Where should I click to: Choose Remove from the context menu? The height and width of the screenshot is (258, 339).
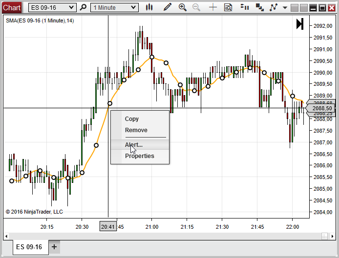[136, 130]
